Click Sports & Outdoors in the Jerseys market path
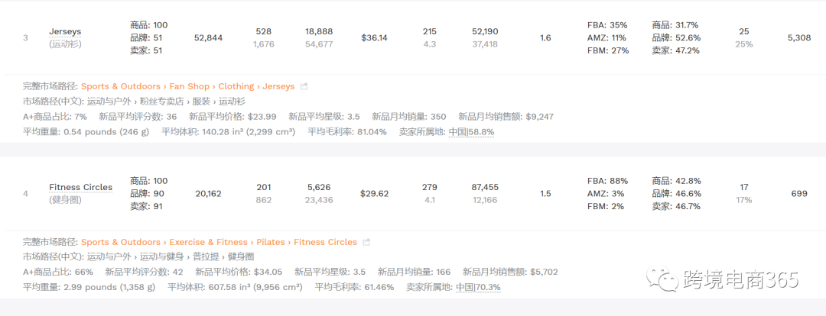Image resolution: width=826 pixels, height=316 pixels. point(121,87)
